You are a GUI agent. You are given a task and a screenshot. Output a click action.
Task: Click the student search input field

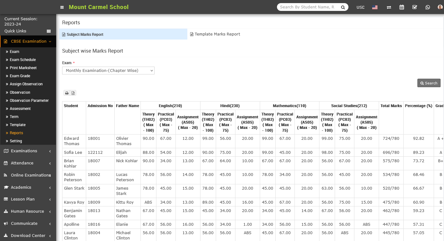tap(308, 7)
